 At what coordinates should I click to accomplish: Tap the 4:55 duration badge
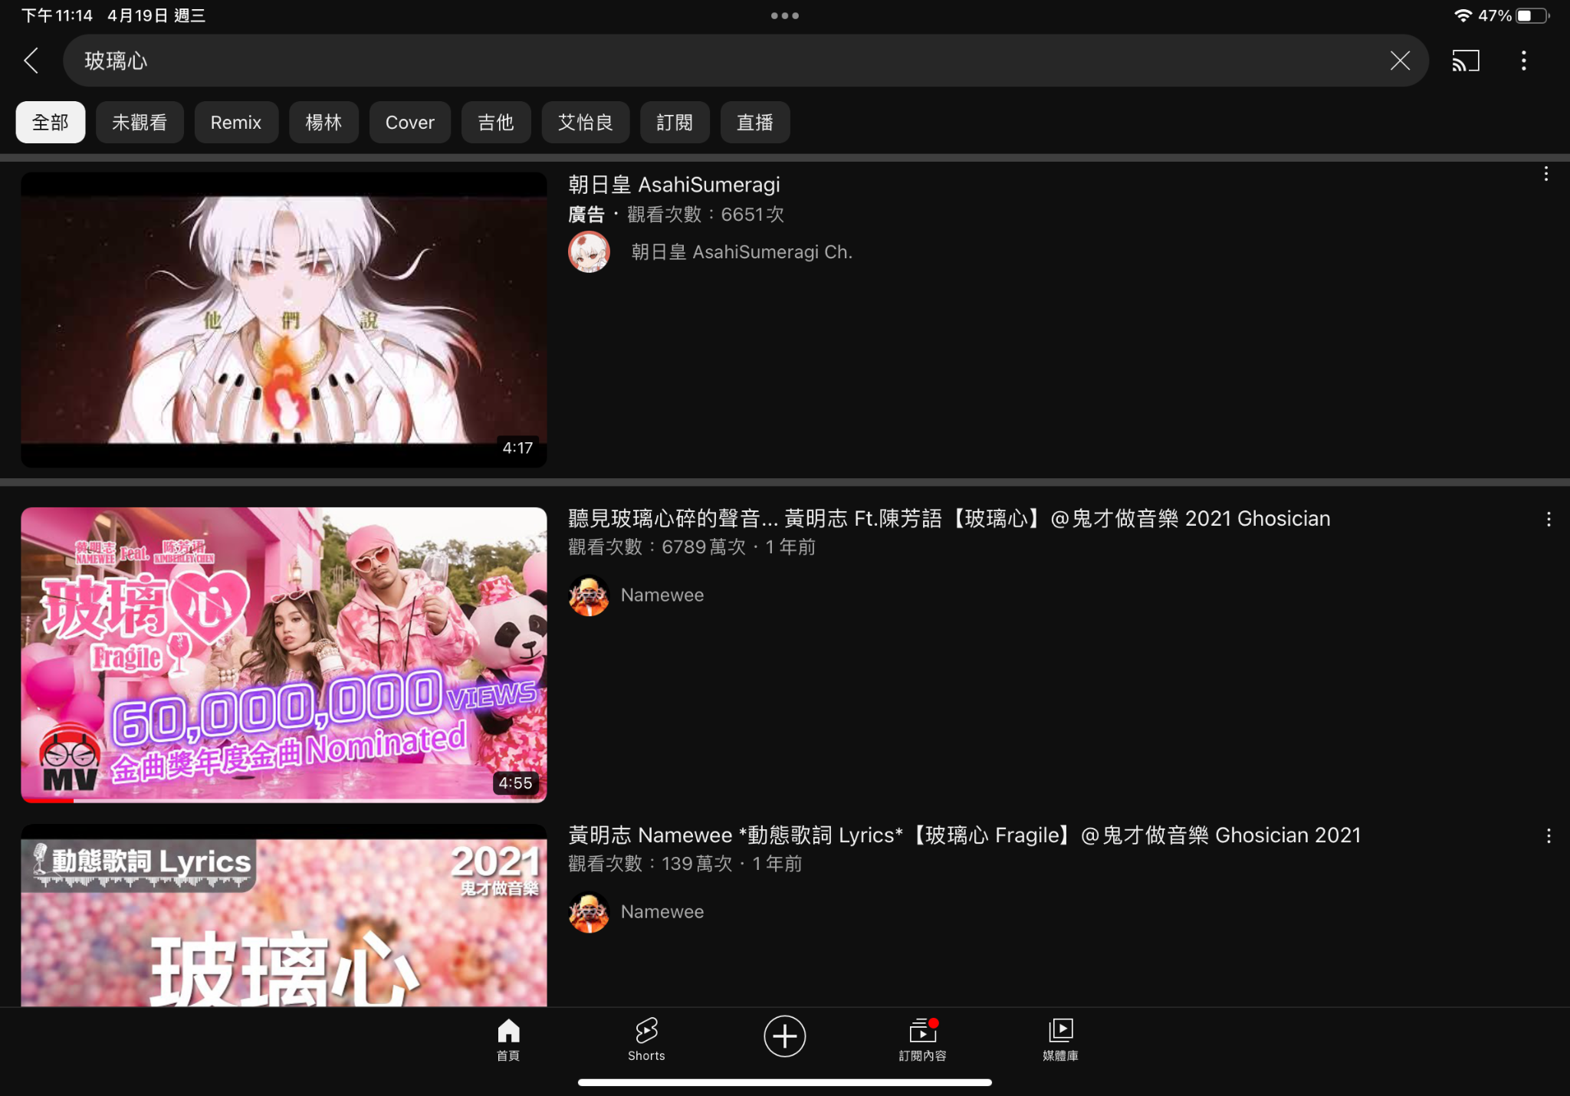click(515, 783)
